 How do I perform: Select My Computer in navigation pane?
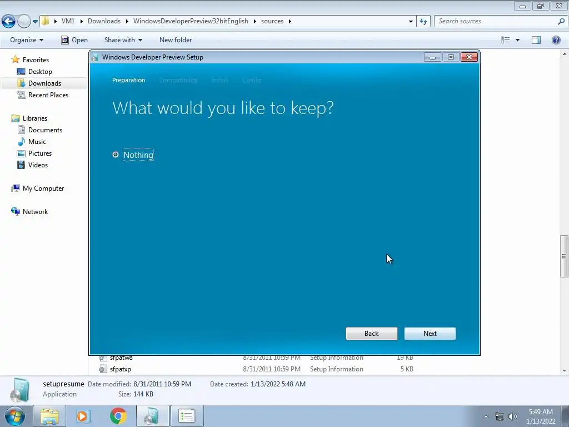click(x=43, y=188)
